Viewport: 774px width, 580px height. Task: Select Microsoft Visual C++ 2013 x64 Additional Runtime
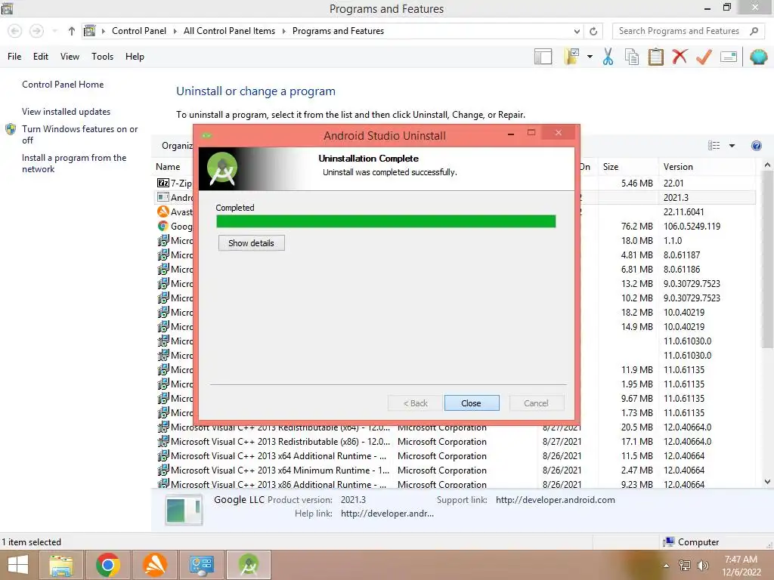(x=454, y=455)
